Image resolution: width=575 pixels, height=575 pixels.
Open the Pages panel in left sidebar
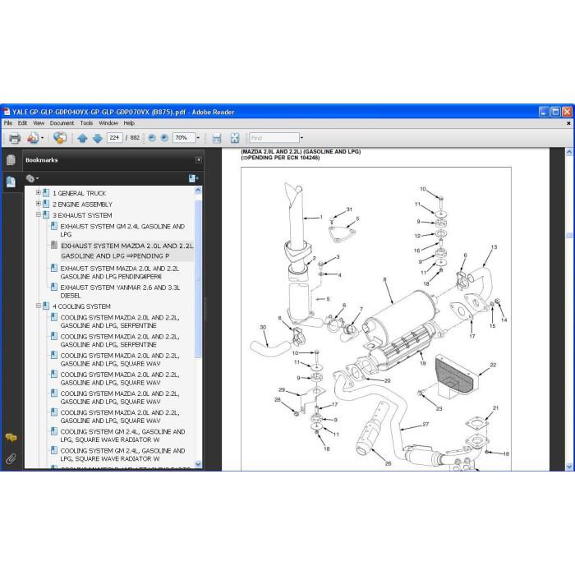[11, 160]
